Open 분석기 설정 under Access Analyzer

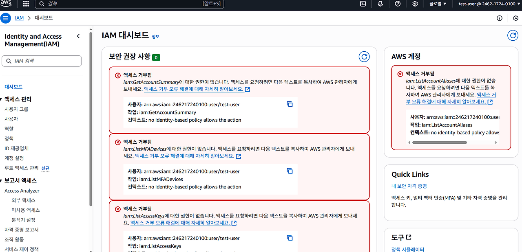[x=23, y=220]
